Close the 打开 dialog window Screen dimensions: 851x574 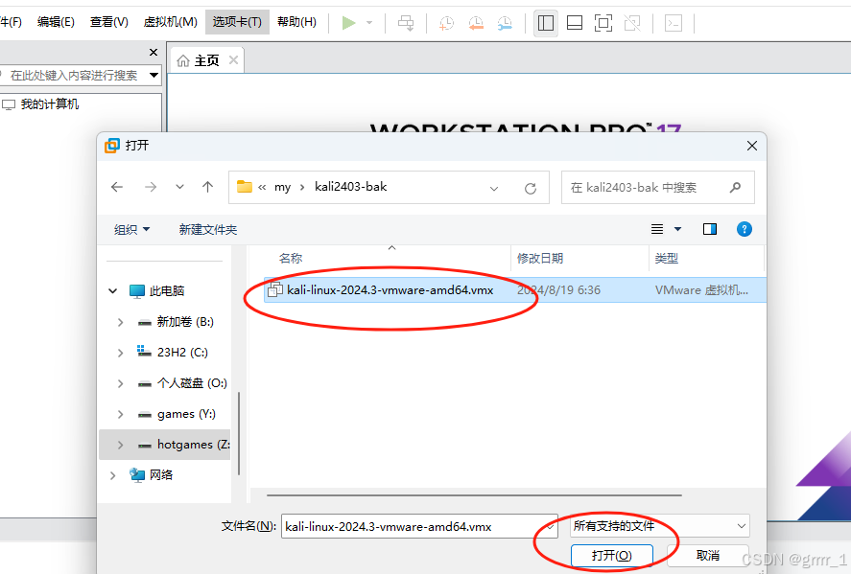click(x=751, y=146)
